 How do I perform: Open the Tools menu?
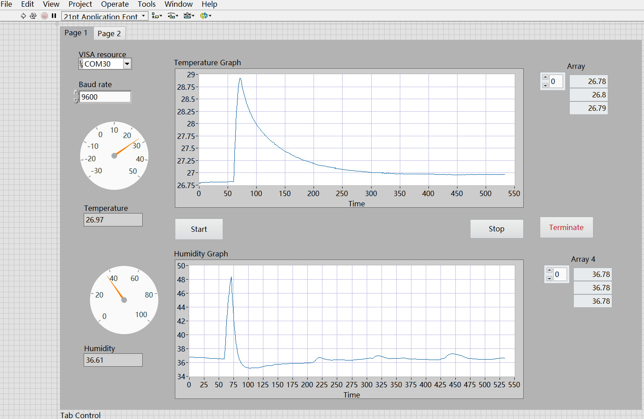pyautogui.click(x=147, y=4)
